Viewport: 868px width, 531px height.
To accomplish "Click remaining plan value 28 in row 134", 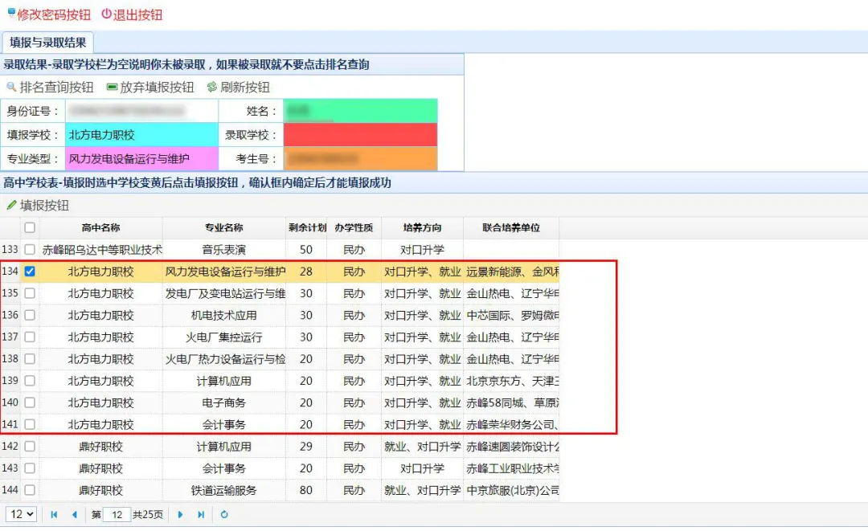I will (306, 272).
